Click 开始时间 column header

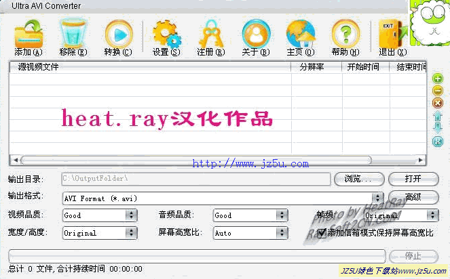(x=365, y=67)
